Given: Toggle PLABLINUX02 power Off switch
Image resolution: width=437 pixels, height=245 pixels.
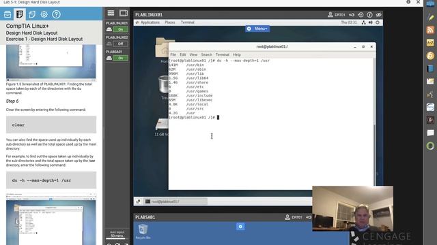Looking at the screenshot, I should click(120, 44).
